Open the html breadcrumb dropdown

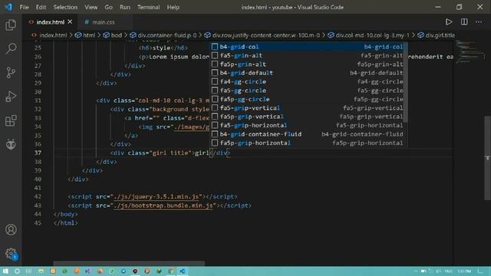coord(85,35)
